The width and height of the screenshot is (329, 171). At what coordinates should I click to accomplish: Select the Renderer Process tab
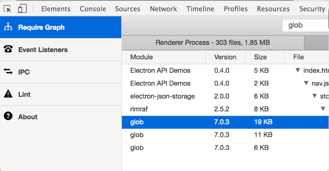pos(213,43)
